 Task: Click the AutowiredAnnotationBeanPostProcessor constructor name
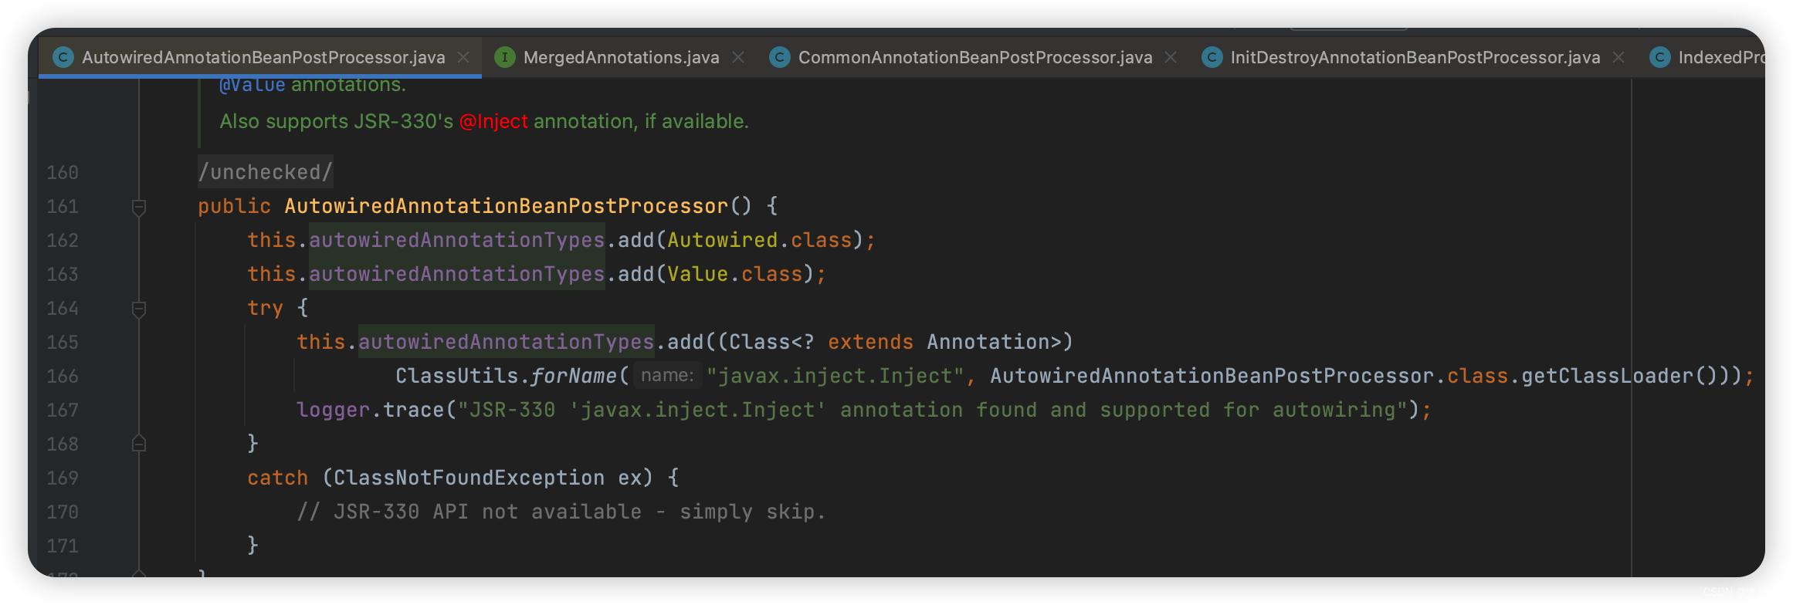[x=507, y=207]
